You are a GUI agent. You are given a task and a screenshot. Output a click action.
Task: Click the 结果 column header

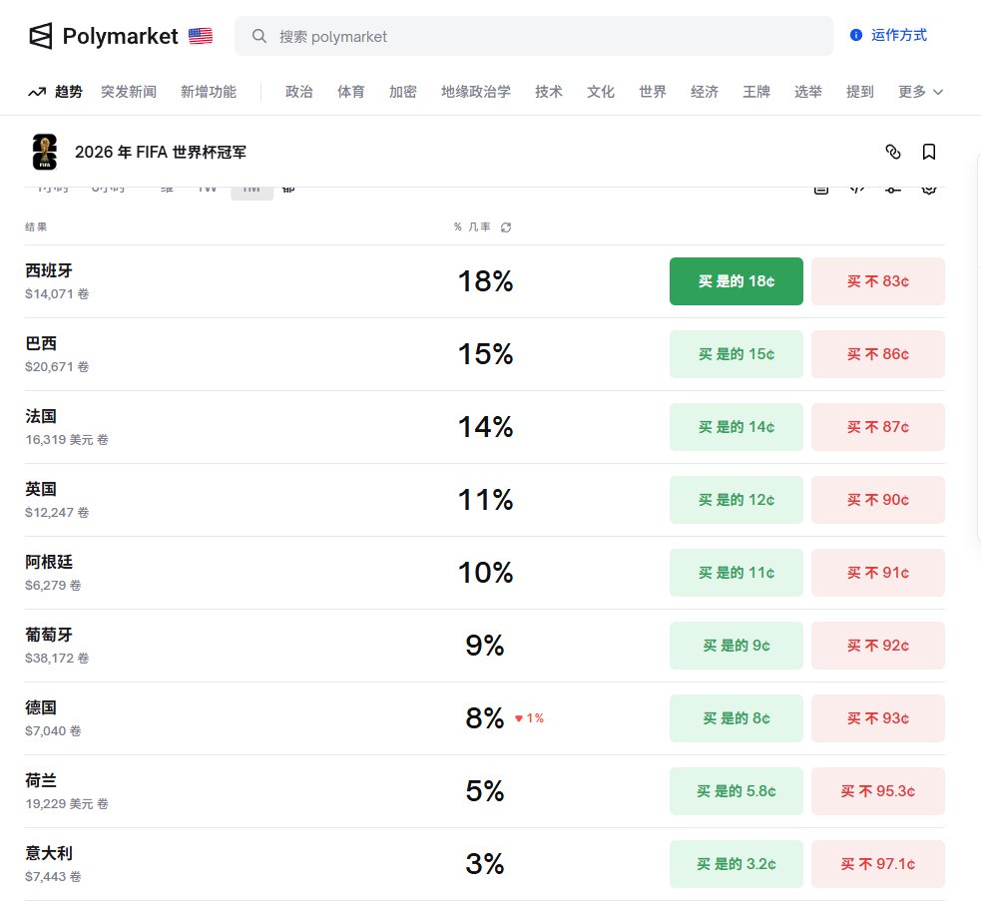36,227
